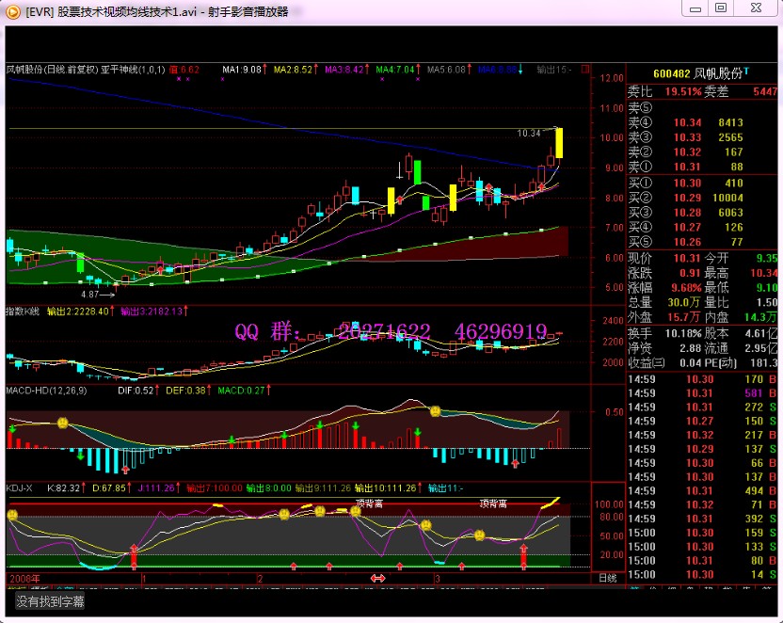Select the 指数K线 sub-chart label
Viewport: 783px width, 623px height.
tap(23, 311)
